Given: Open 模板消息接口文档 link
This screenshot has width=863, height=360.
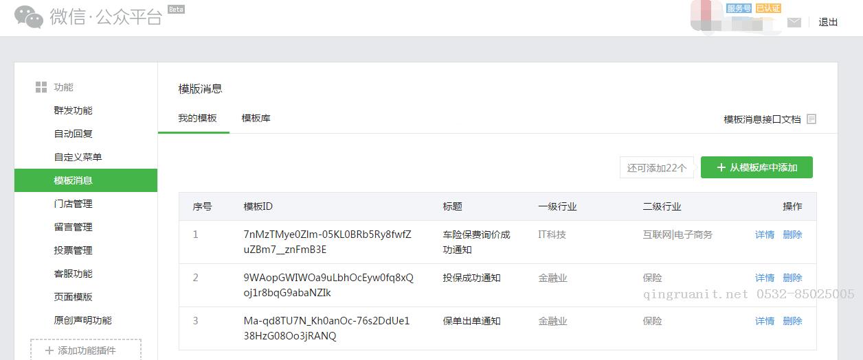Looking at the screenshot, I should [762, 119].
